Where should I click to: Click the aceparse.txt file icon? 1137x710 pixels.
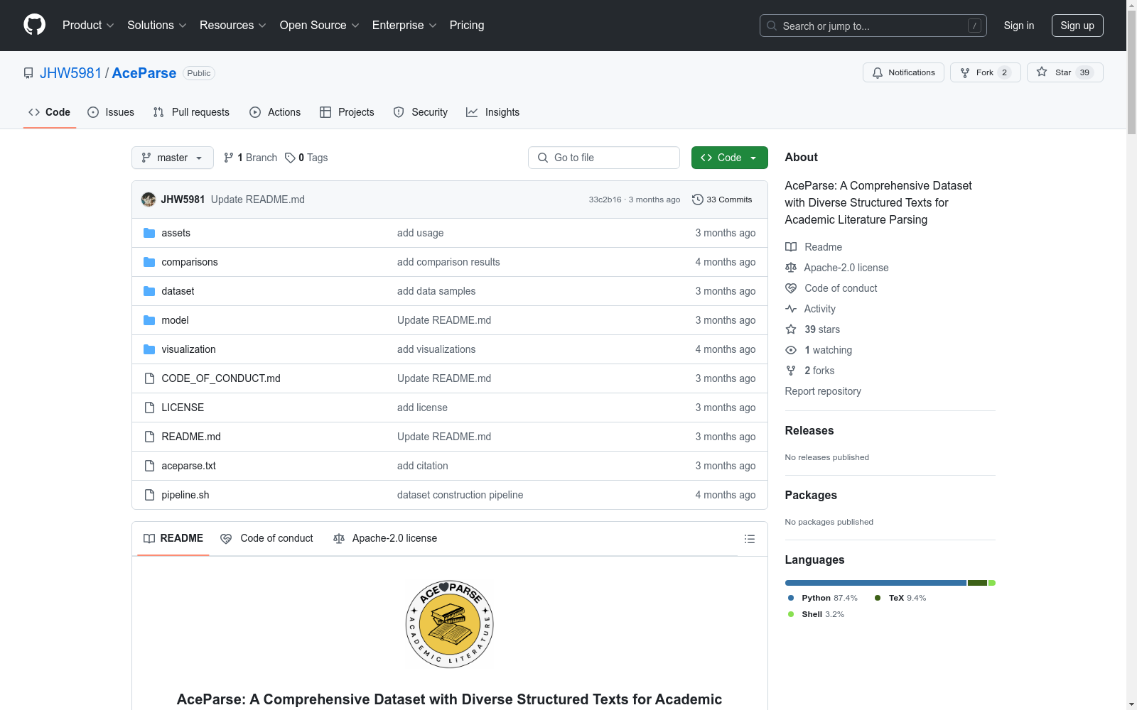(149, 466)
